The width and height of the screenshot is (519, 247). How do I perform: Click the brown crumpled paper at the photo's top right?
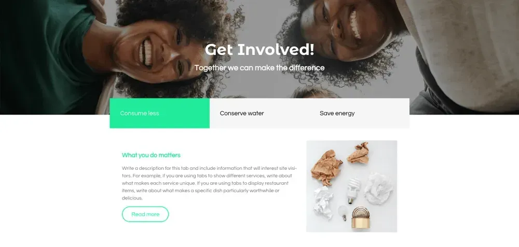coord(359,153)
